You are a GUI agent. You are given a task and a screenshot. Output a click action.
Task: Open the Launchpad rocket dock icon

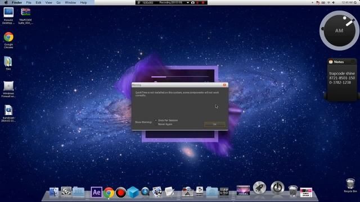pos(260,188)
